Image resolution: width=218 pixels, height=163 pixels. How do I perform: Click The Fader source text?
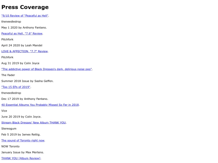[8, 75]
